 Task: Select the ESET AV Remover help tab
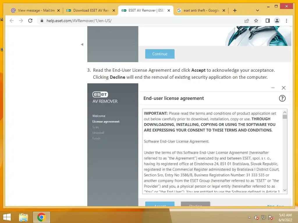pos(146,10)
